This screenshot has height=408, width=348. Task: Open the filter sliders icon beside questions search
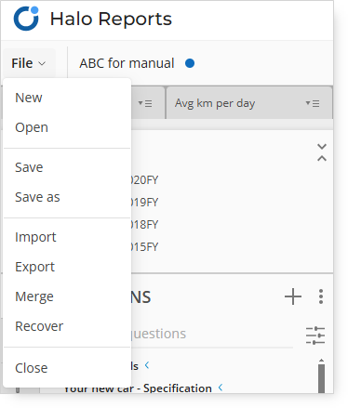[x=315, y=336]
